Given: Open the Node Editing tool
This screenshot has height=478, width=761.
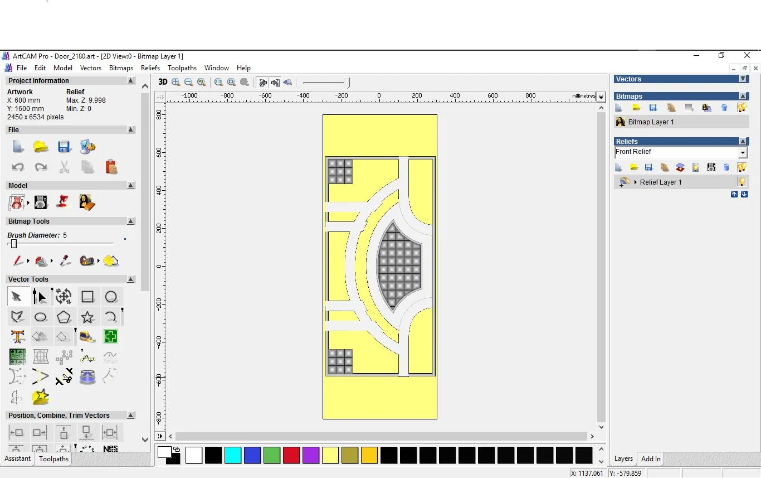Looking at the screenshot, I should 40,297.
